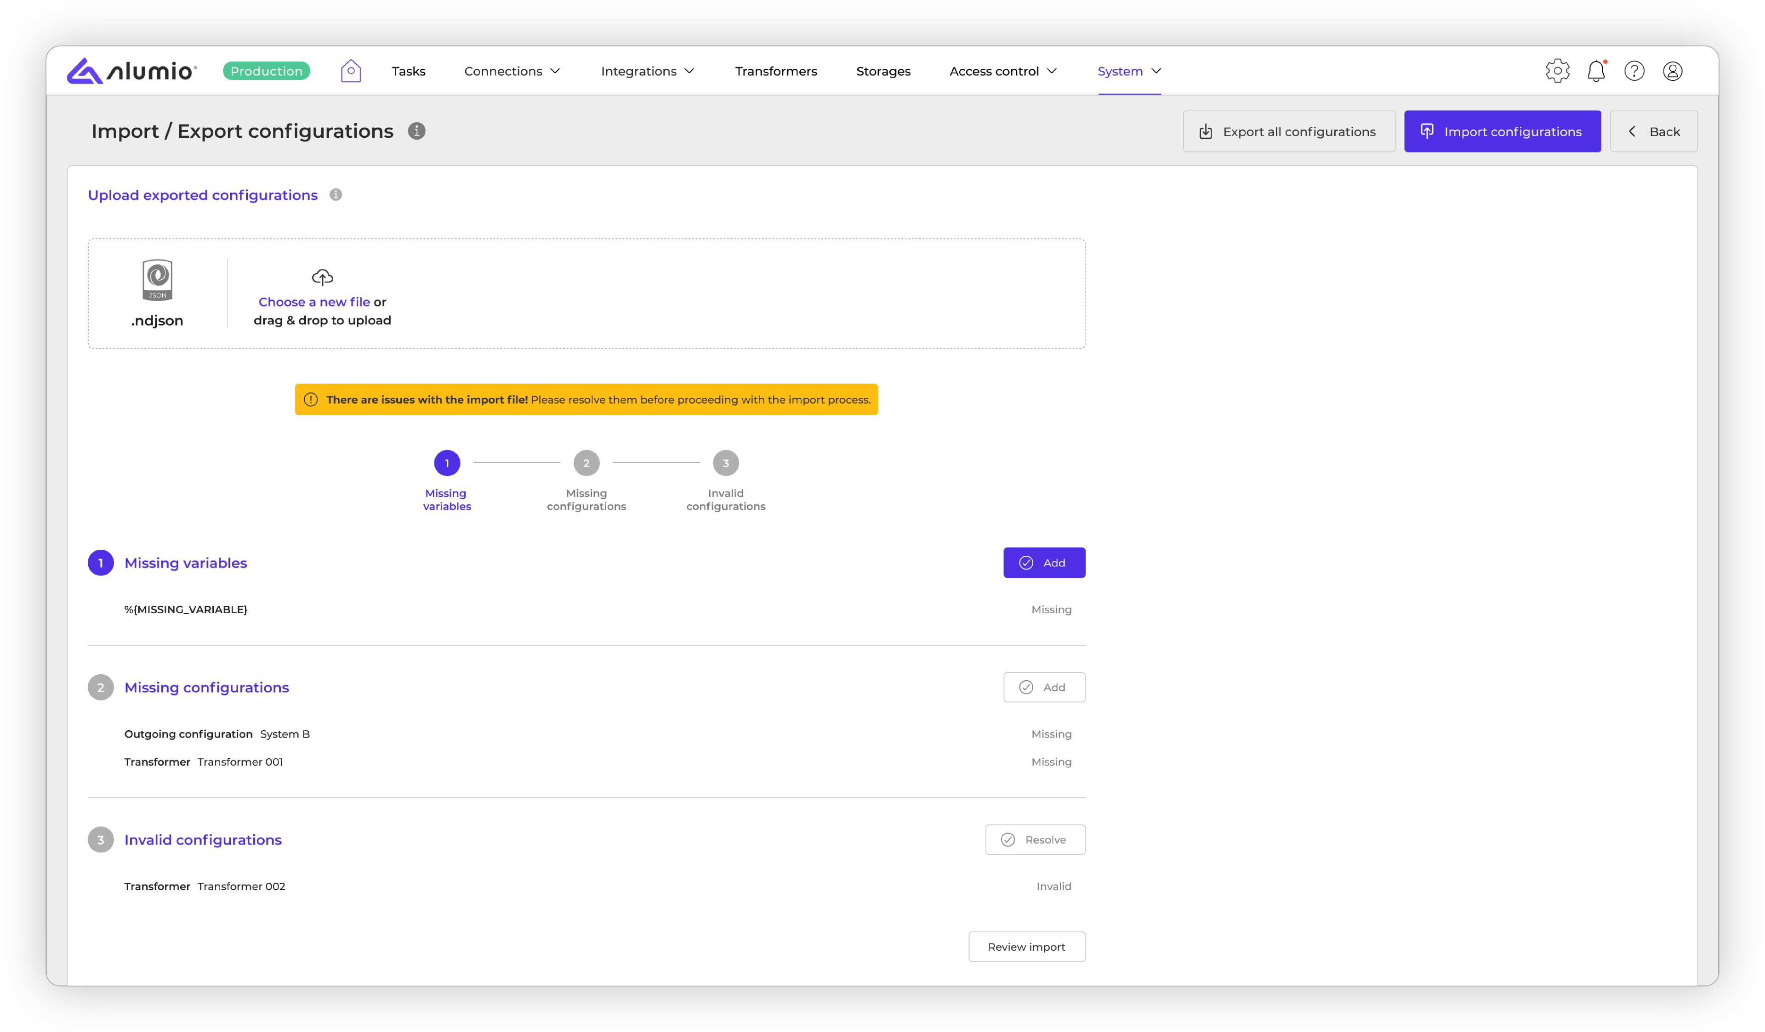Open the Storages menu item
1765x1032 pixels.
(x=882, y=71)
